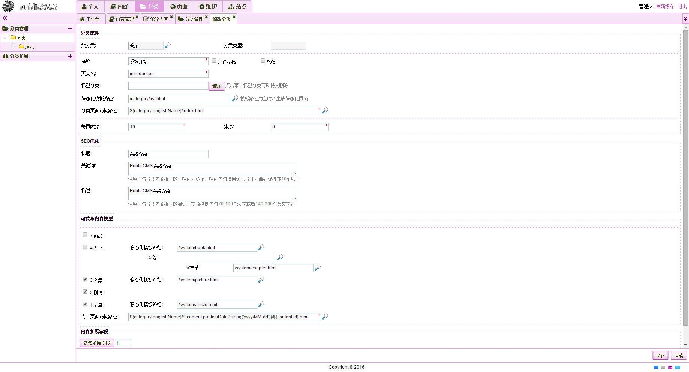Focus the 排序 field

point(299,127)
